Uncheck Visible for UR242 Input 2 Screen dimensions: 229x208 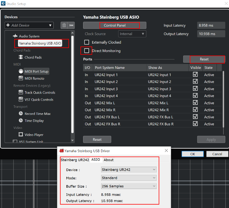click(x=195, y=81)
